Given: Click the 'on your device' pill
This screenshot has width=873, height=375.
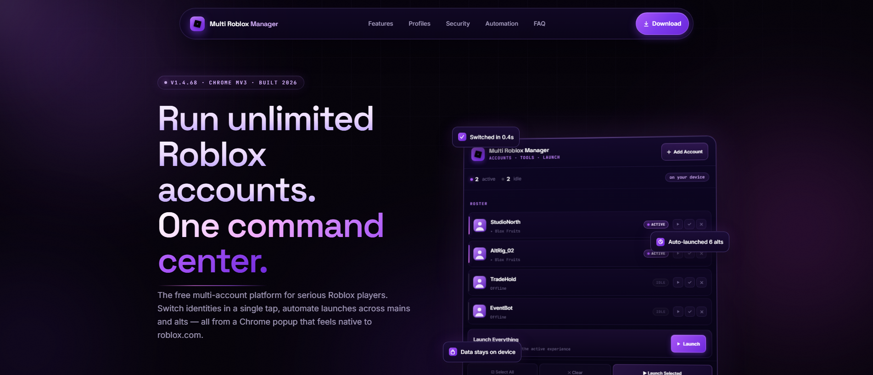Looking at the screenshot, I should (x=687, y=177).
